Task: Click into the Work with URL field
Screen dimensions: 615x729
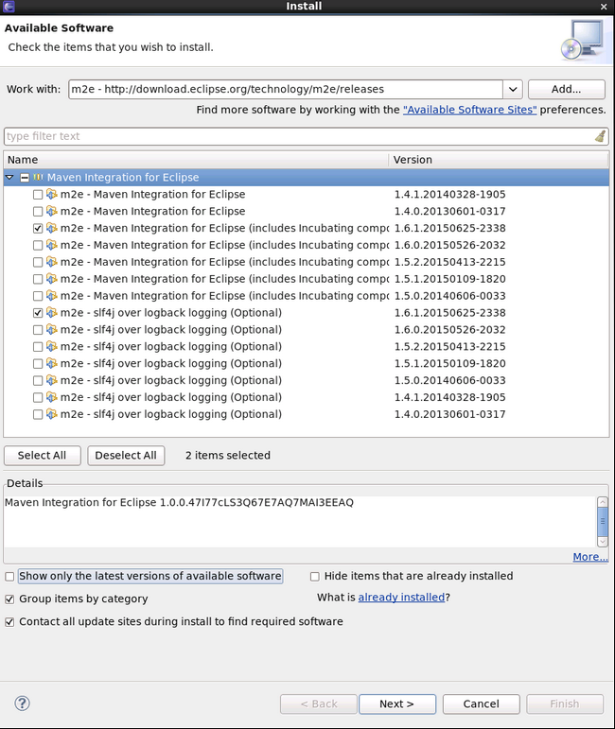Action: (286, 89)
